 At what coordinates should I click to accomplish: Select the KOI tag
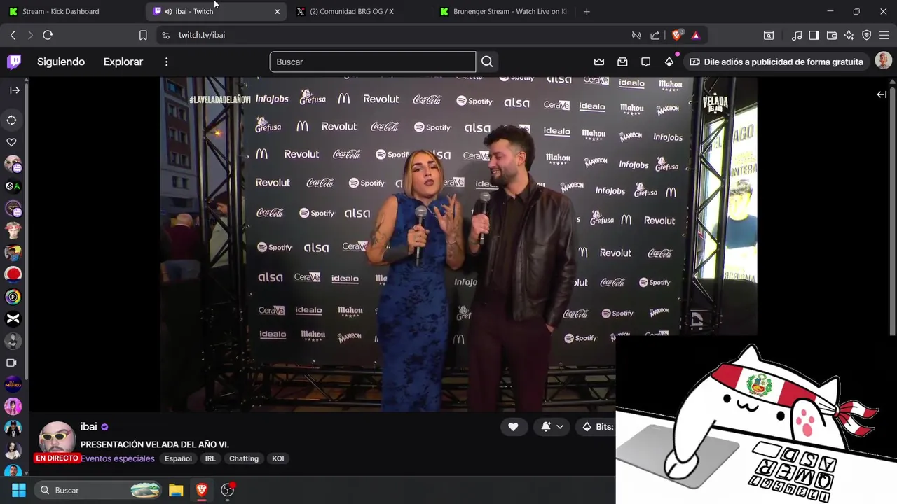coord(278,458)
